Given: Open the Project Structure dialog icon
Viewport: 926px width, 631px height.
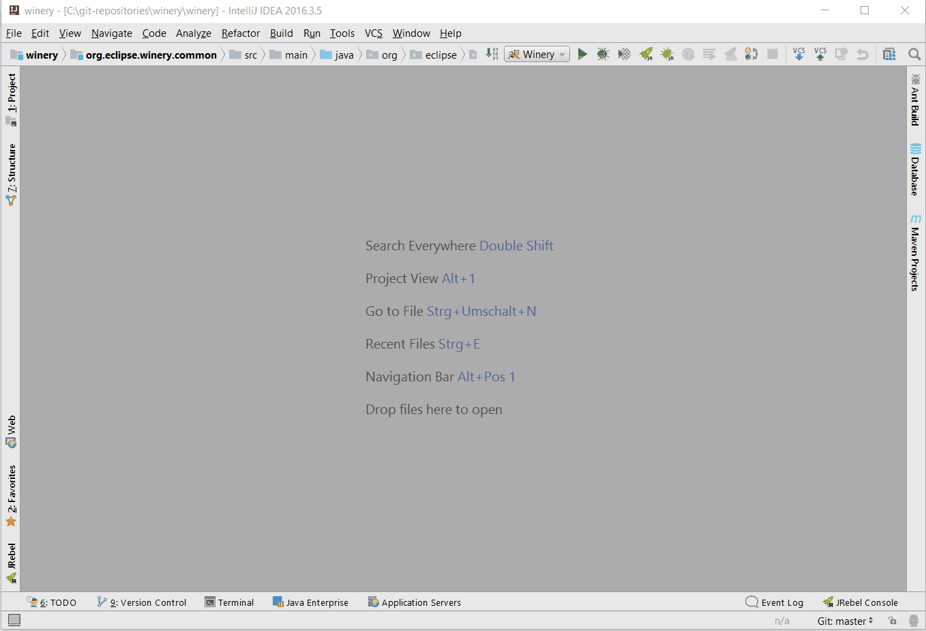Looking at the screenshot, I should click(889, 54).
